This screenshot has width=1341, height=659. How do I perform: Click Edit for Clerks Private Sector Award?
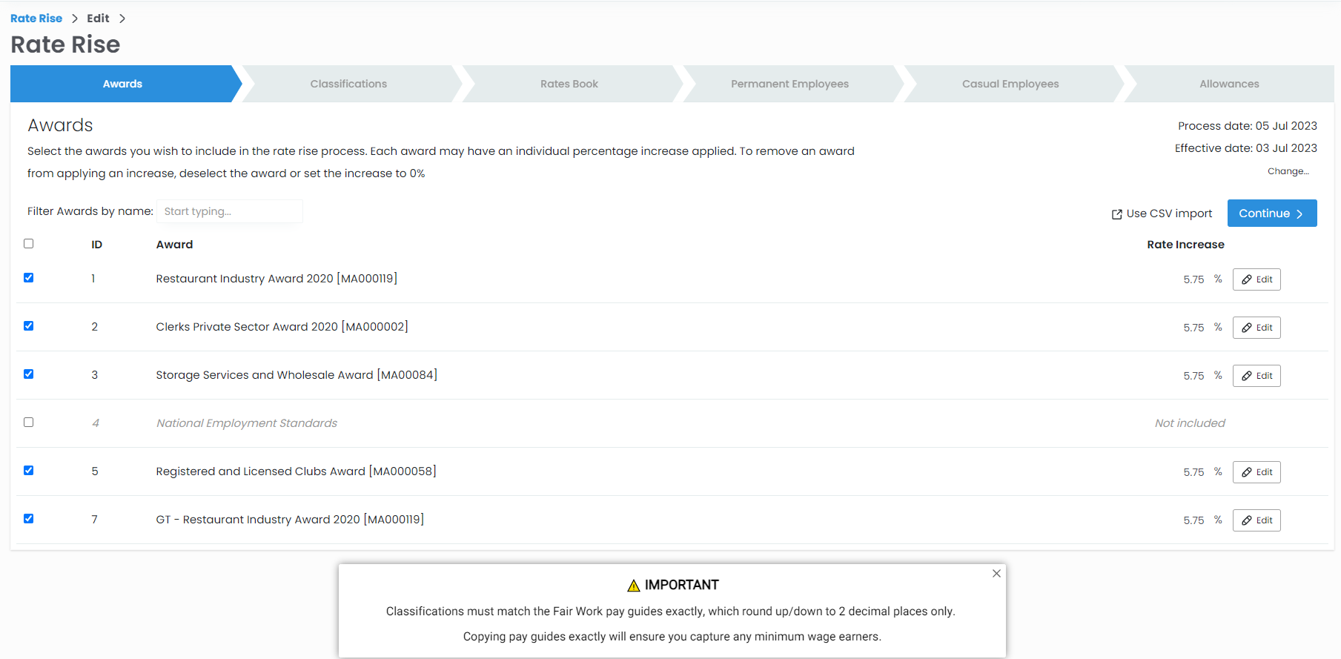tap(1256, 328)
